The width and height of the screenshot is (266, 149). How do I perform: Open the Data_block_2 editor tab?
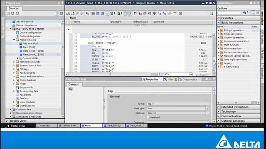pyautogui.click(x=136, y=126)
